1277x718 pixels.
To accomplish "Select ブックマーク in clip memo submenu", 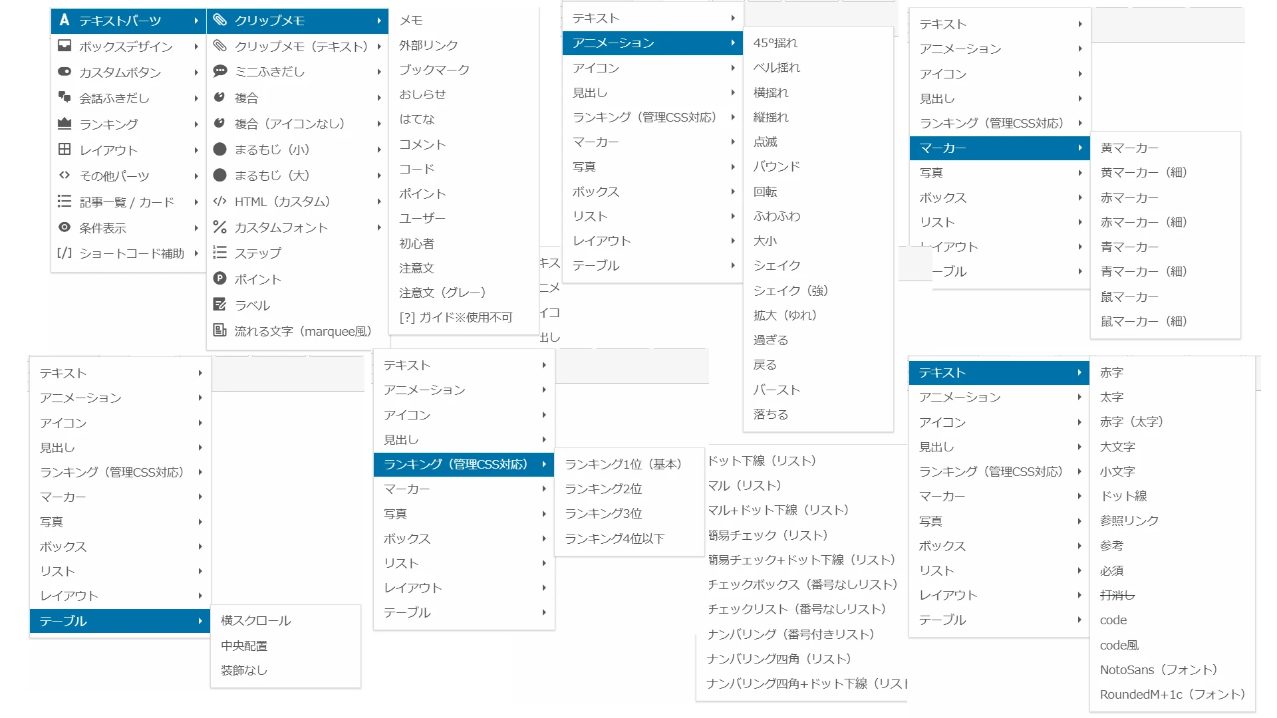I will (x=434, y=70).
